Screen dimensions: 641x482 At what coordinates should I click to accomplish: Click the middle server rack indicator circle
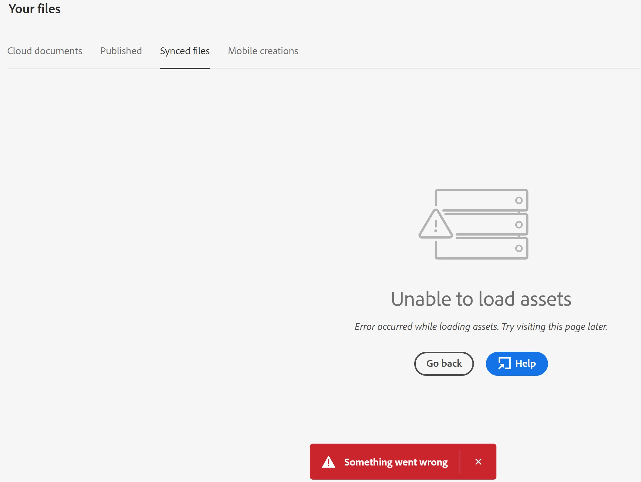(x=519, y=225)
